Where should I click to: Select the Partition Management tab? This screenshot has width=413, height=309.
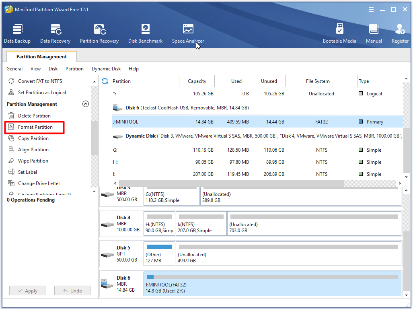tap(41, 57)
